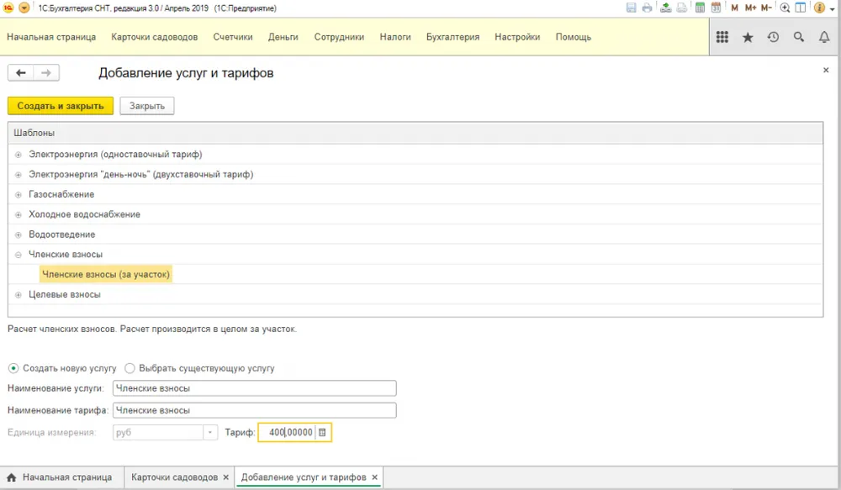Go forward with the right arrow button

click(x=46, y=73)
